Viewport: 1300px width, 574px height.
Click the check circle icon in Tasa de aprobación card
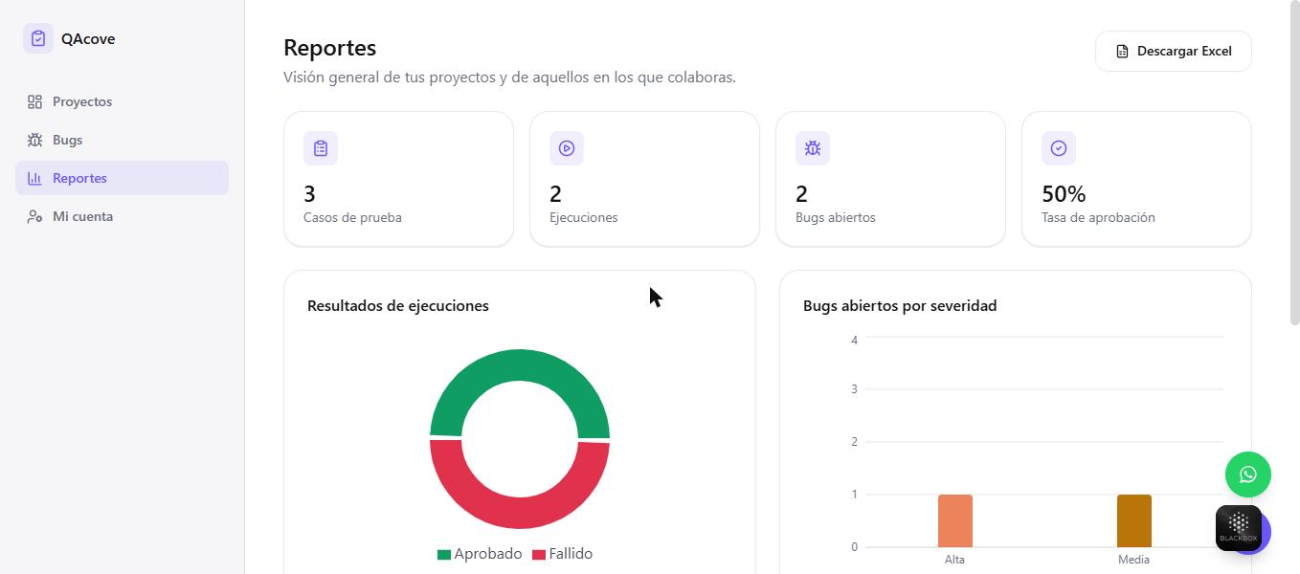pyautogui.click(x=1059, y=148)
